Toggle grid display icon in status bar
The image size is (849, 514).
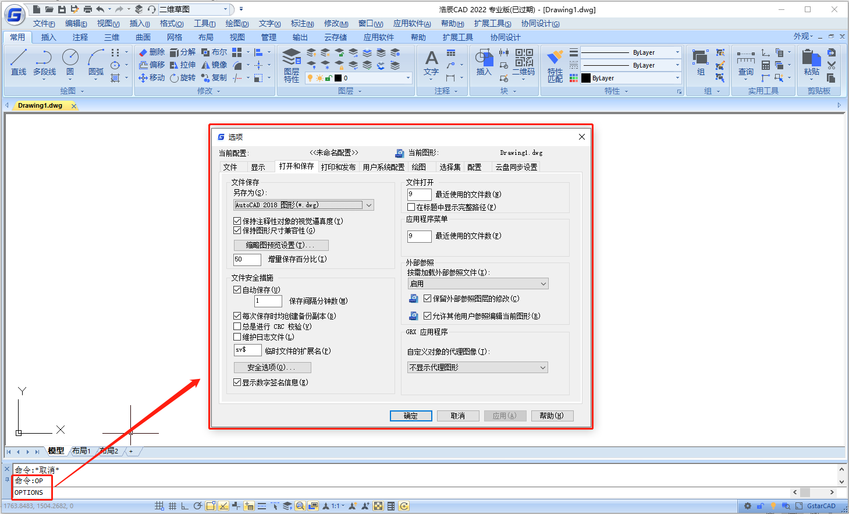172,506
